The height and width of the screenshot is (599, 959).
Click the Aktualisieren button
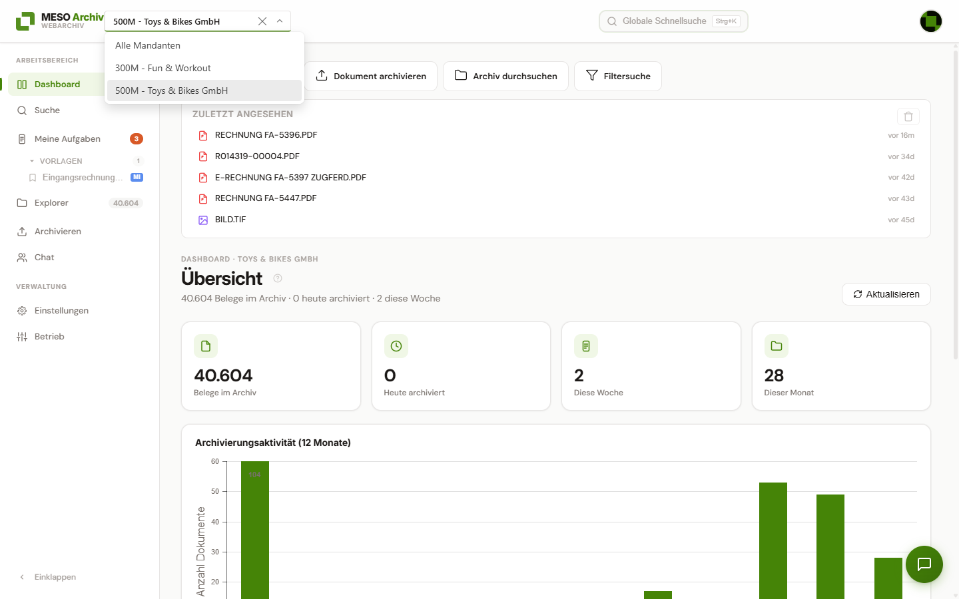click(886, 294)
